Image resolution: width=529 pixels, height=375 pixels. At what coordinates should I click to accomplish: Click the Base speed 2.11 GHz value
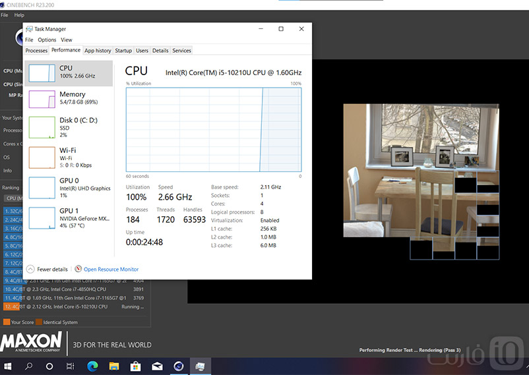pyautogui.click(x=270, y=187)
